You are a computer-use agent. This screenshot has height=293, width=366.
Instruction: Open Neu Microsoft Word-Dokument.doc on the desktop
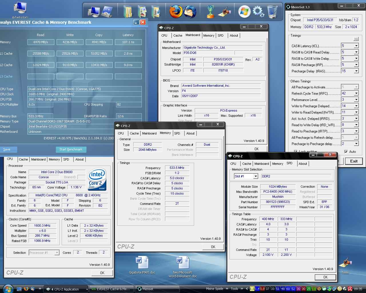(183, 267)
